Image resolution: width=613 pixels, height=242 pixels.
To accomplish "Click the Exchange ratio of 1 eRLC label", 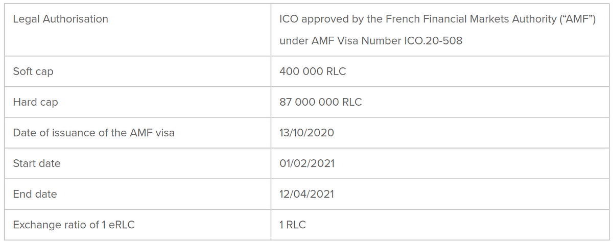I will pos(74,225).
